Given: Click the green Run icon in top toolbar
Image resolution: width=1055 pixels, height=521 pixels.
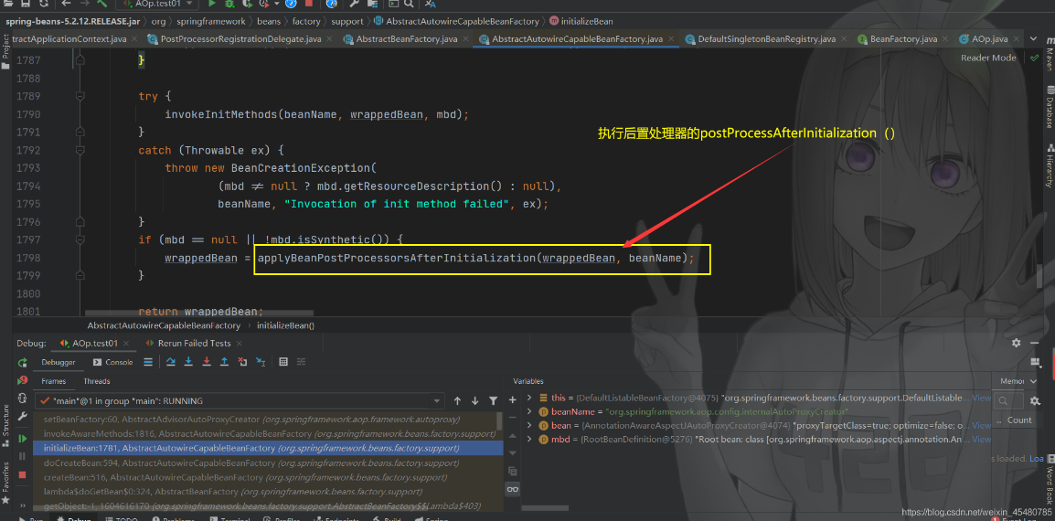Looking at the screenshot, I should point(212,4).
